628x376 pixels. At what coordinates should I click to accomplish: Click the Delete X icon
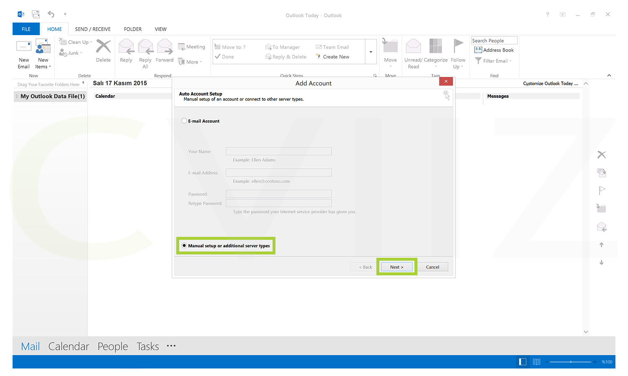(x=103, y=46)
